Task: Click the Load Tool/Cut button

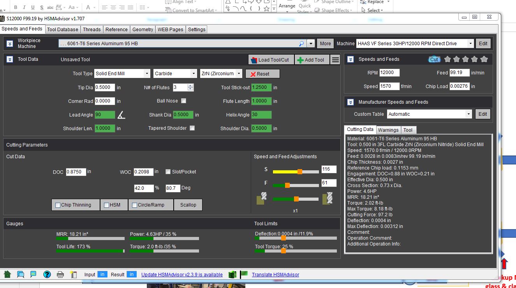Action: 271,60
